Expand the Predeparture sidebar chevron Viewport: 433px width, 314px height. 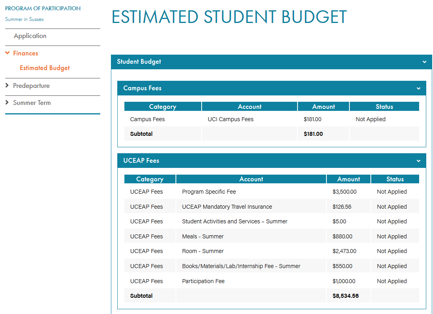pyautogui.click(x=7, y=86)
